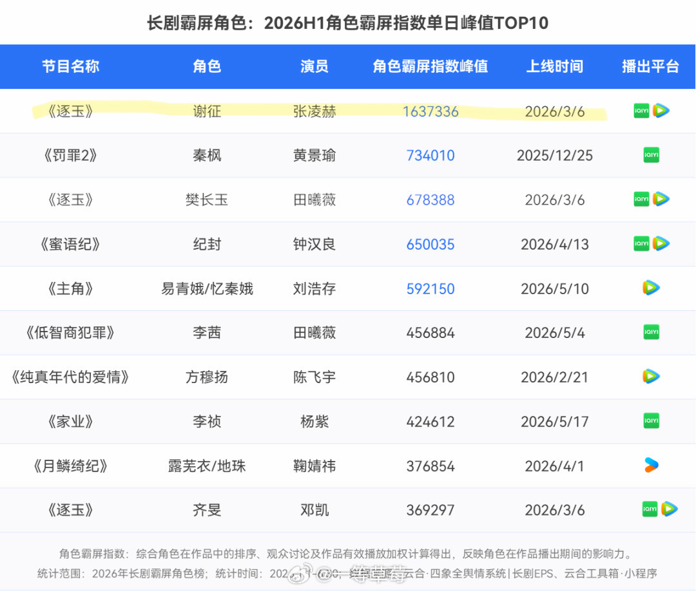Screen dimensions: 696x591
Task: Select the program name 《低智商犯罪》
Action: 71,333
